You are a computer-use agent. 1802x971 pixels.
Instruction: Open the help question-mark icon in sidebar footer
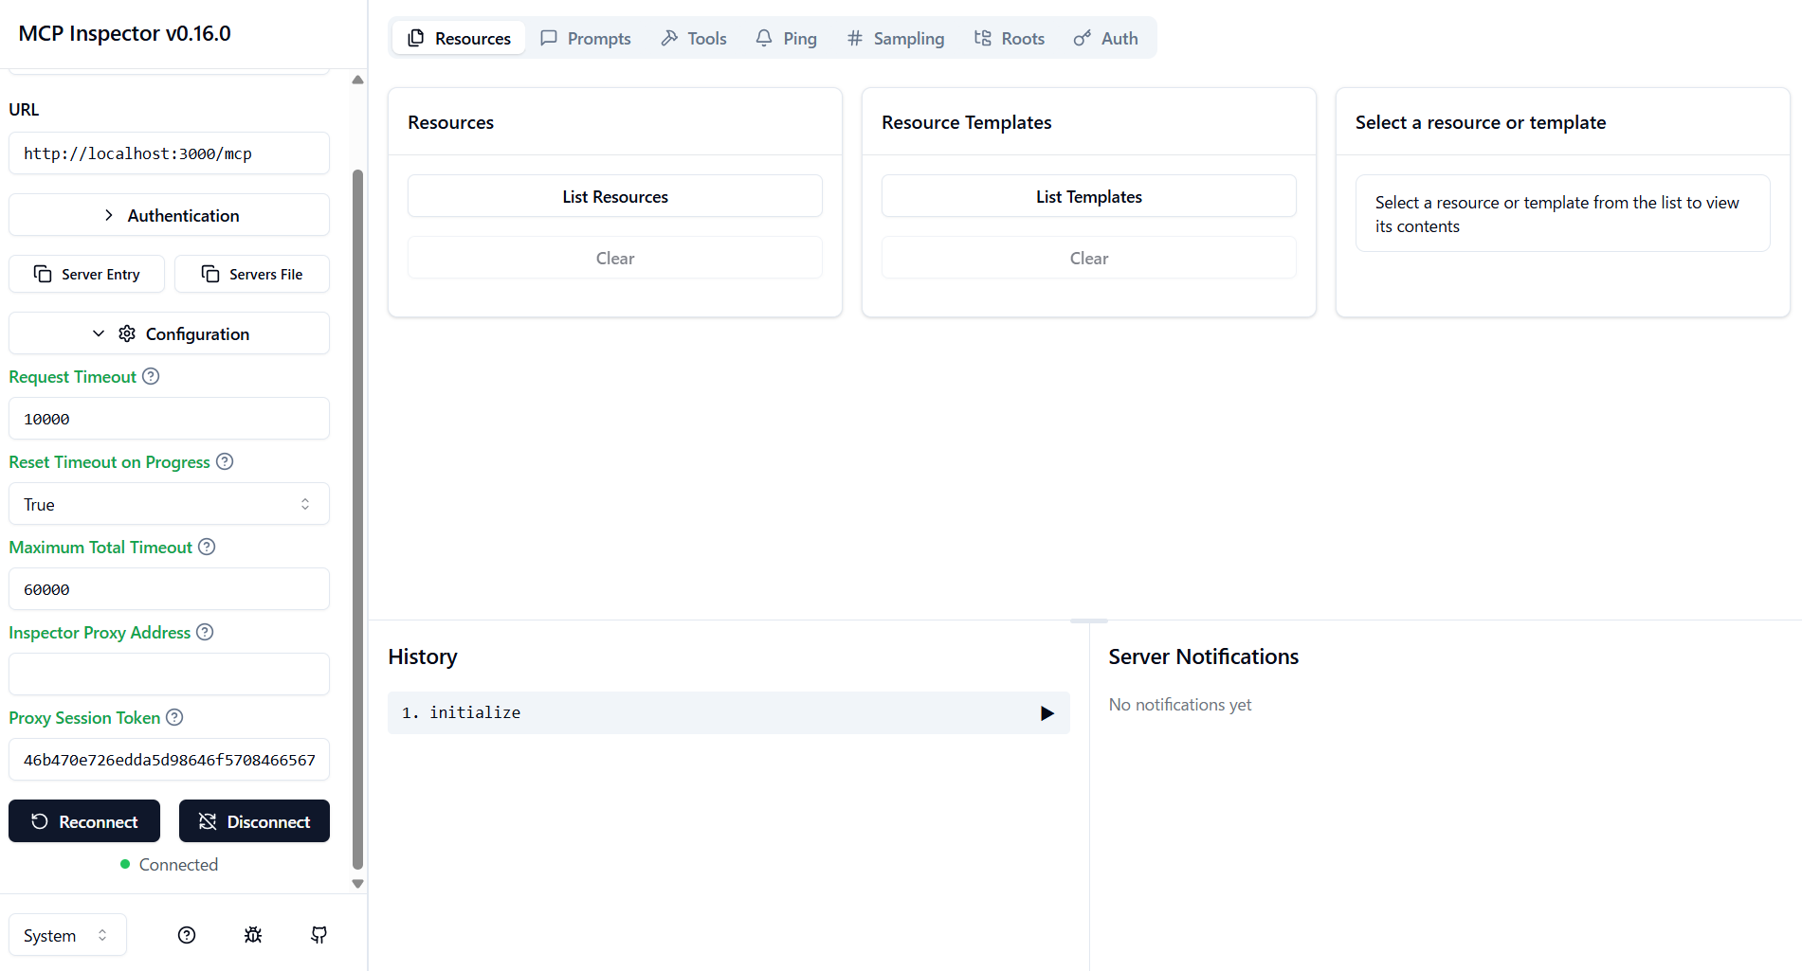point(187,935)
